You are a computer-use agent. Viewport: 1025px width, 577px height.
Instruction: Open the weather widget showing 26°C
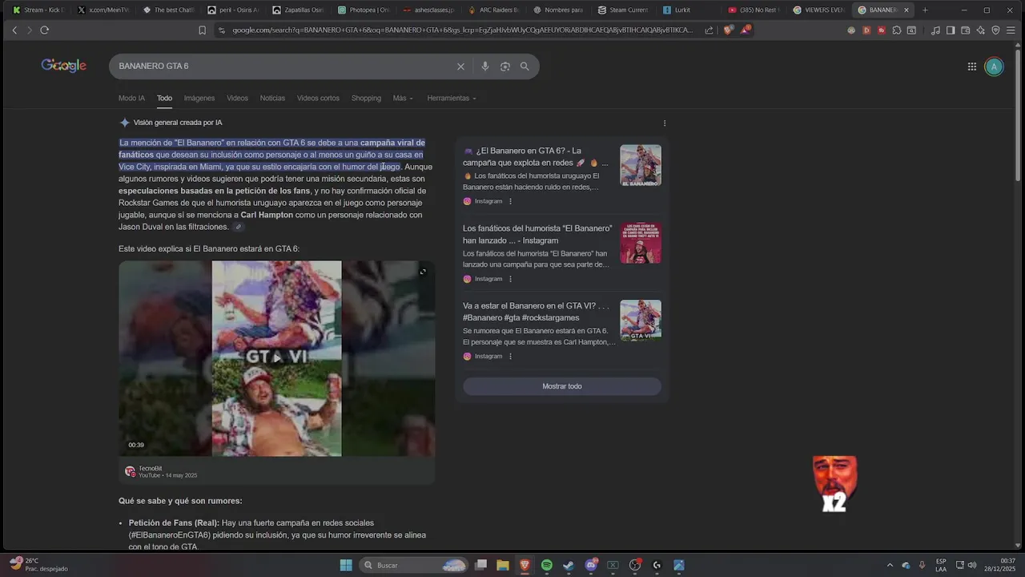coord(38,565)
